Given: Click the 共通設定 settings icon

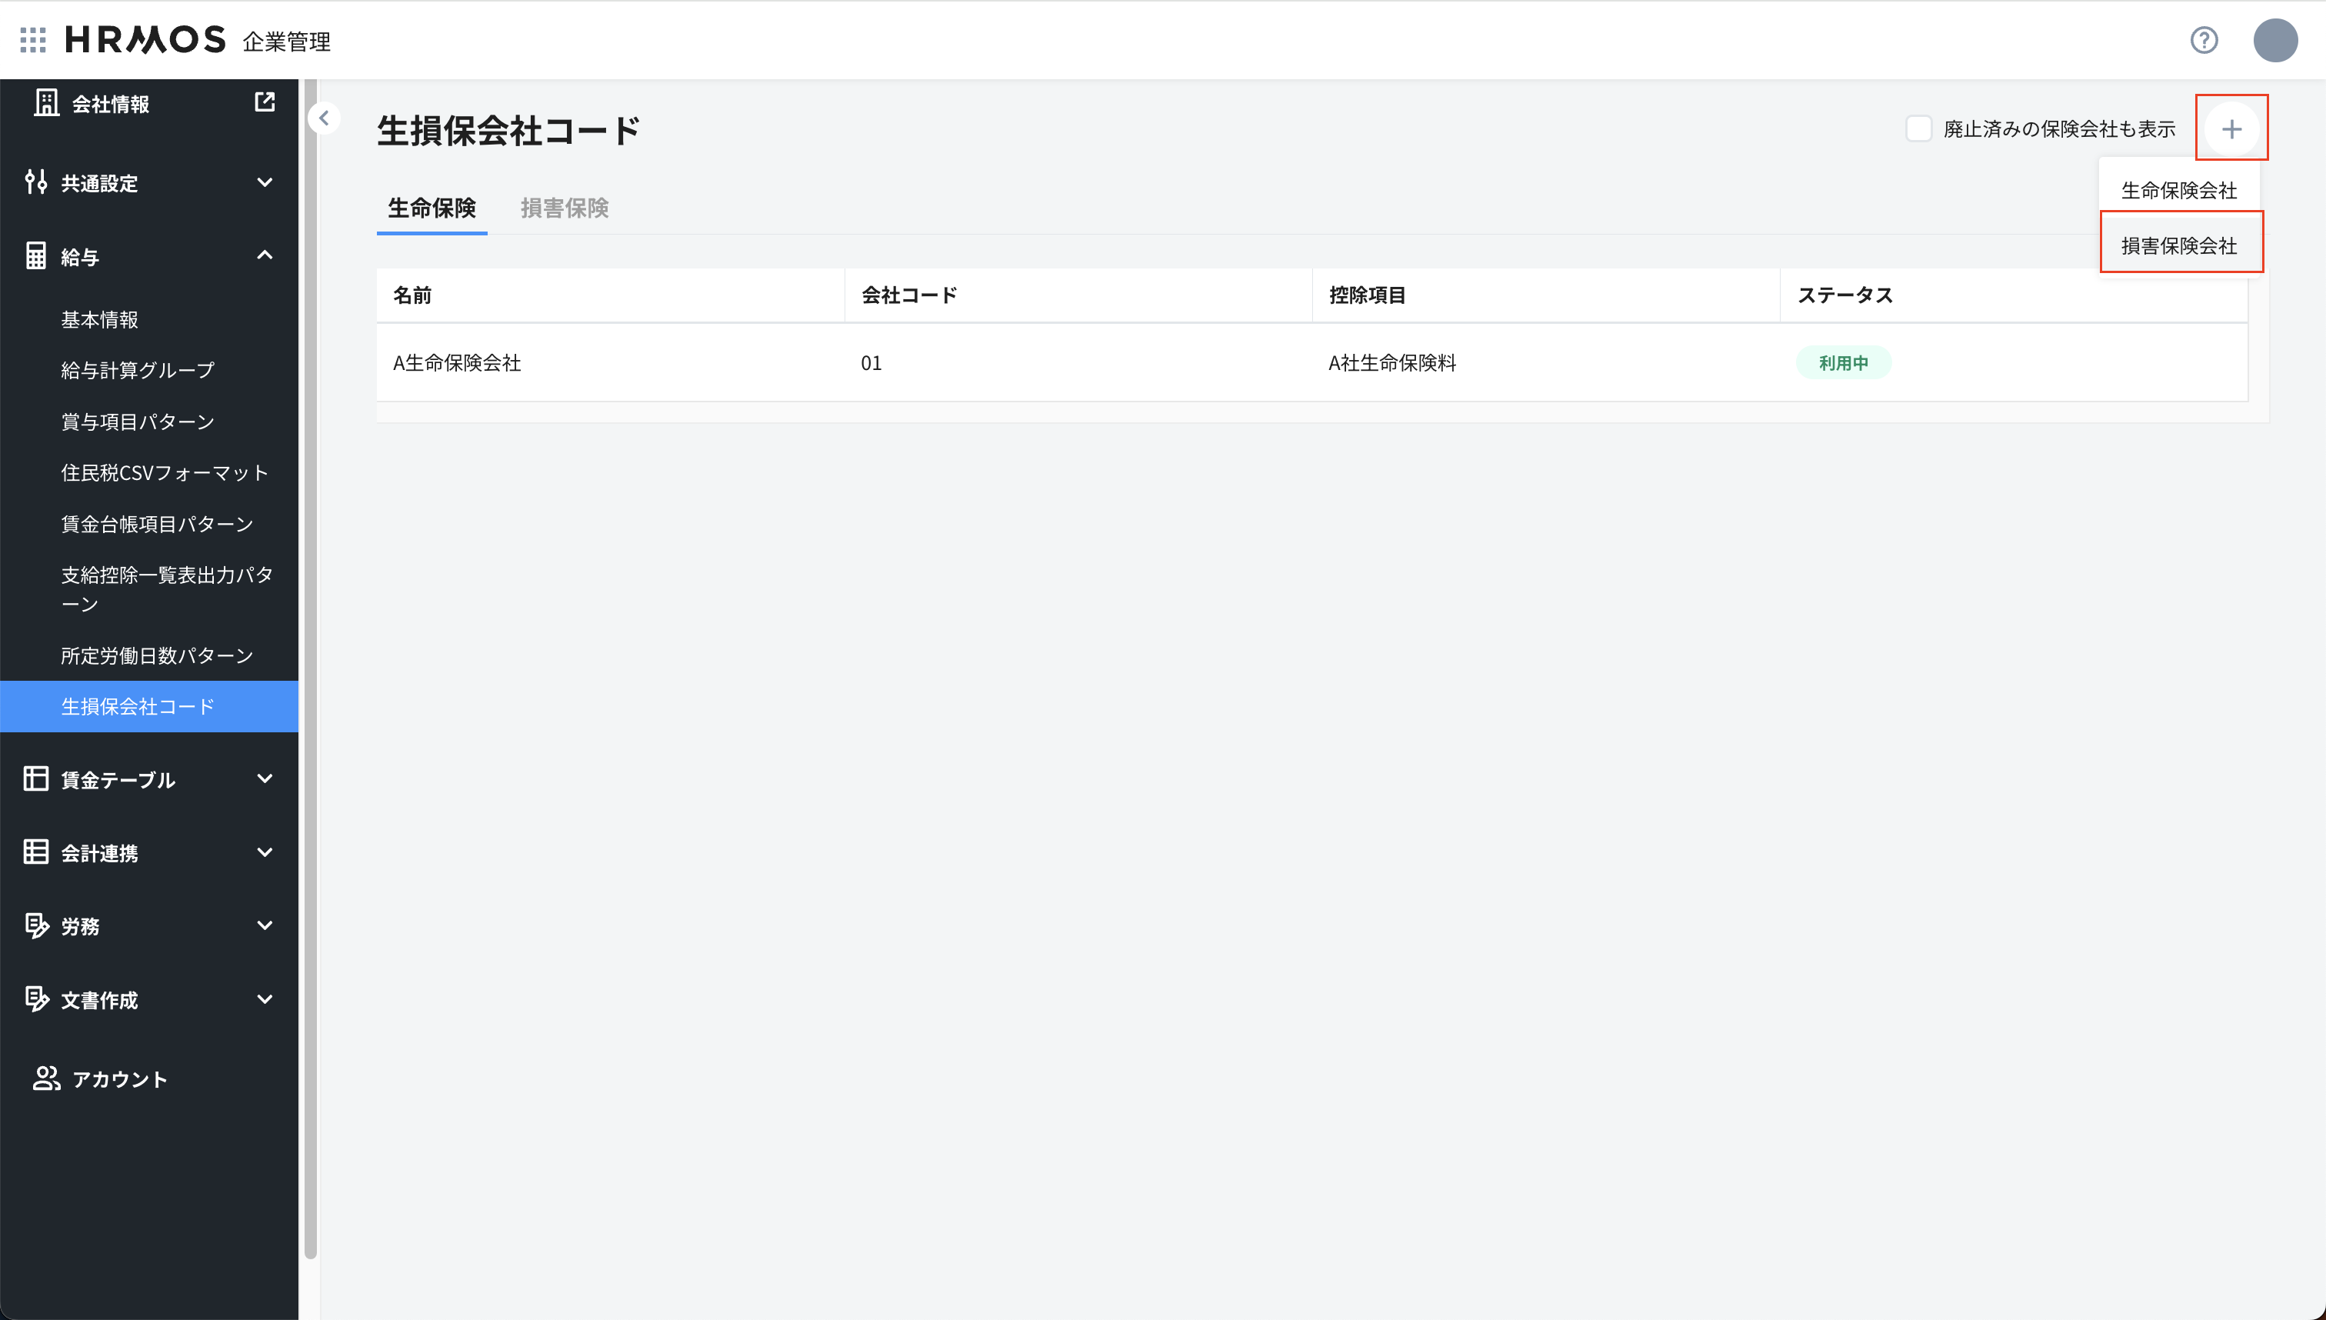Looking at the screenshot, I should [x=36, y=183].
